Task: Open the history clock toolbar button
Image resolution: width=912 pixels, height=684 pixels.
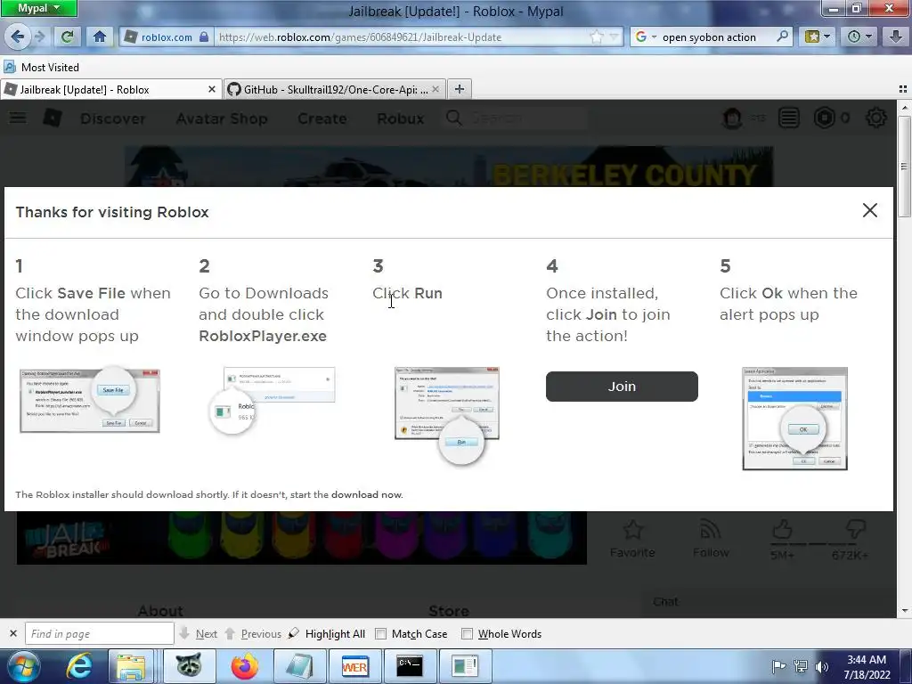Action: pyautogui.click(x=859, y=37)
